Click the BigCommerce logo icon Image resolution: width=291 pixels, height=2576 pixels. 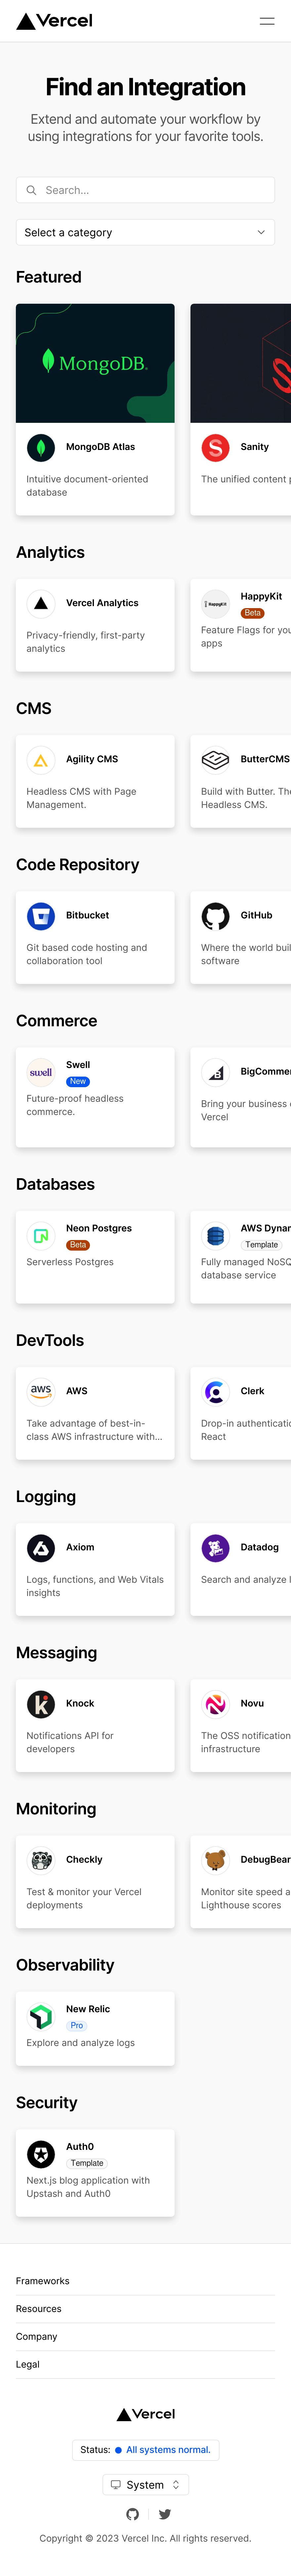click(215, 1072)
